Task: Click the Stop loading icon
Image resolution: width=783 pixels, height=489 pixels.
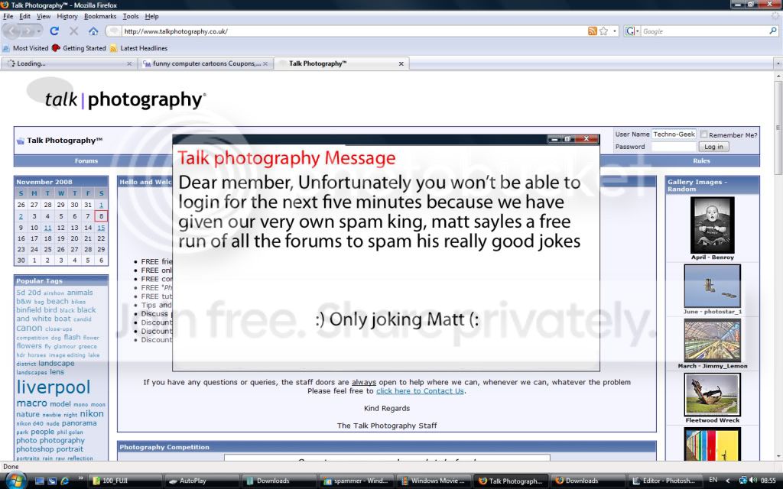Action: (74, 31)
